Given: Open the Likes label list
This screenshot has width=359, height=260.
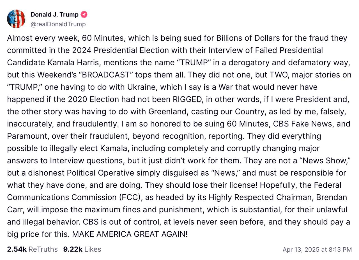Looking at the screenshot, I should 93,249.
